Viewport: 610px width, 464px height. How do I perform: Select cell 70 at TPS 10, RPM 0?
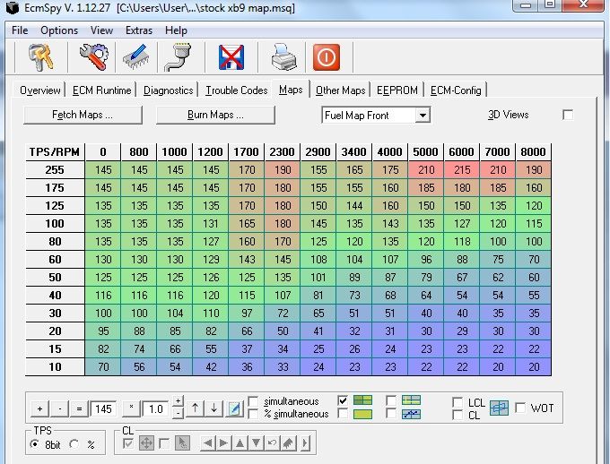(x=103, y=367)
